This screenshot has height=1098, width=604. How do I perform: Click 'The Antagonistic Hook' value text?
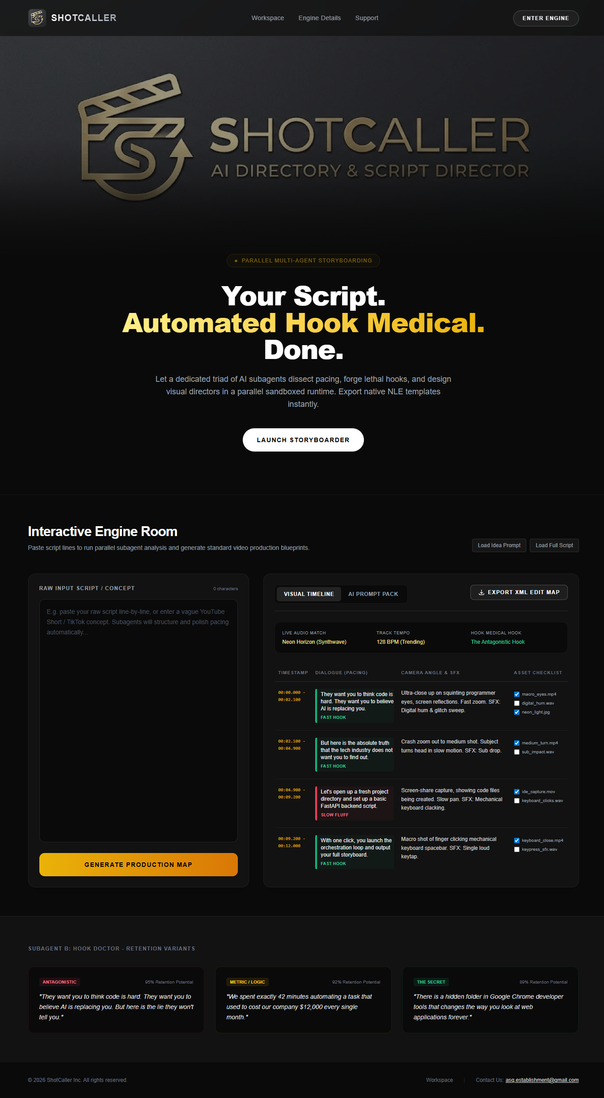[498, 642]
